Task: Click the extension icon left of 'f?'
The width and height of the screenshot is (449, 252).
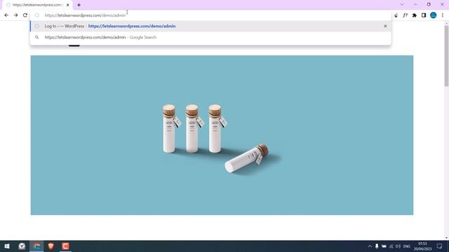Action: click(396, 15)
